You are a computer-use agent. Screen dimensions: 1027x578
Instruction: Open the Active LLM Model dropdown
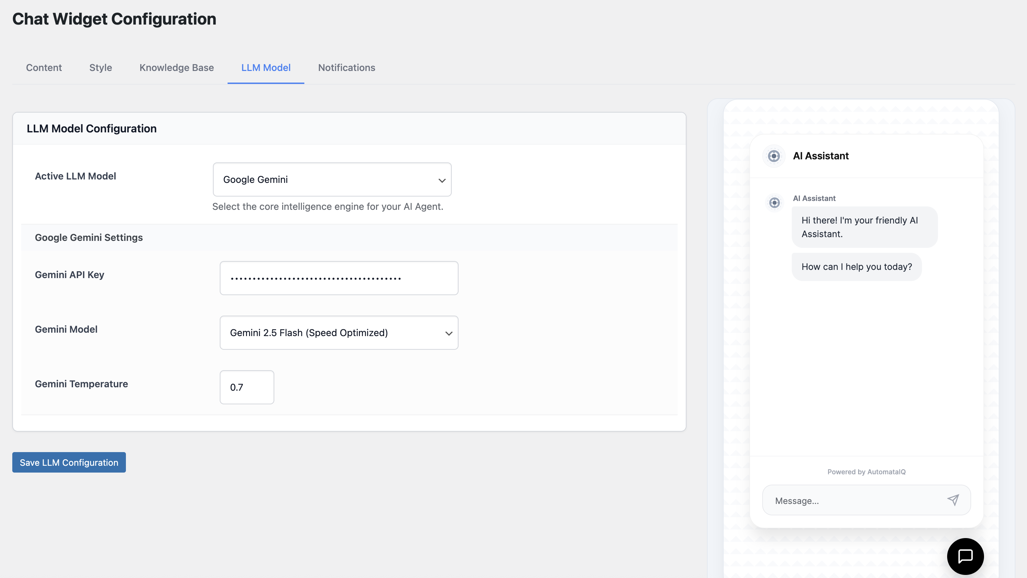(332, 179)
